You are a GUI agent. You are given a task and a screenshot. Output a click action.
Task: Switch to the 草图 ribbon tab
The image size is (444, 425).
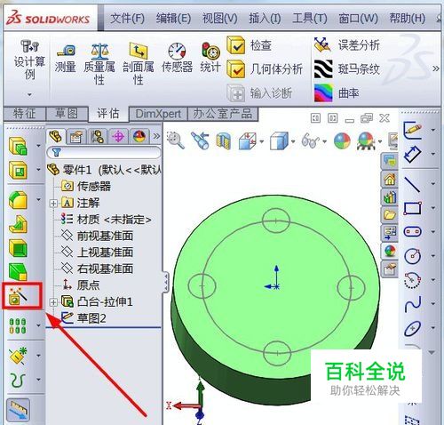(67, 114)
